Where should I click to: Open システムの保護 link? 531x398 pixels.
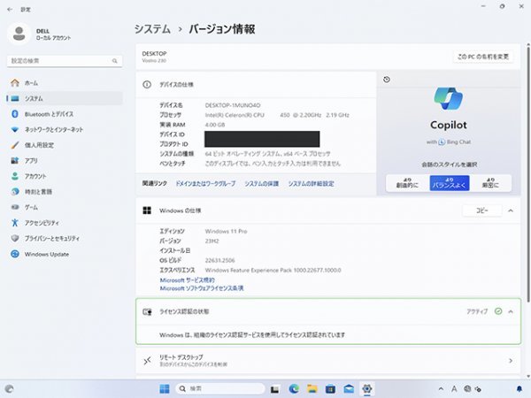[x=261, y=183]
